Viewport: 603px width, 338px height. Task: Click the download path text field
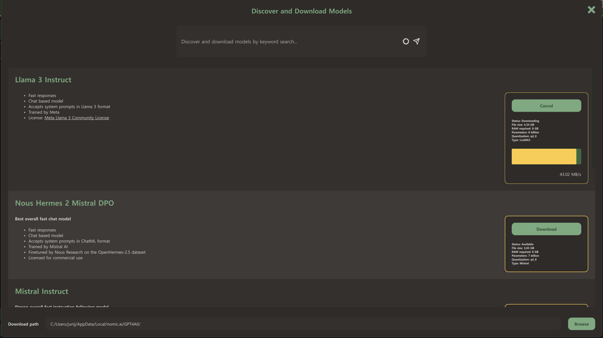(303, 324)
